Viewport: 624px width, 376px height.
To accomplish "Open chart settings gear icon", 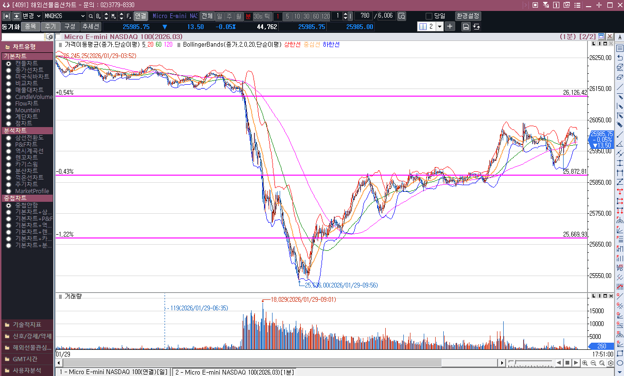I will (610, 363).
